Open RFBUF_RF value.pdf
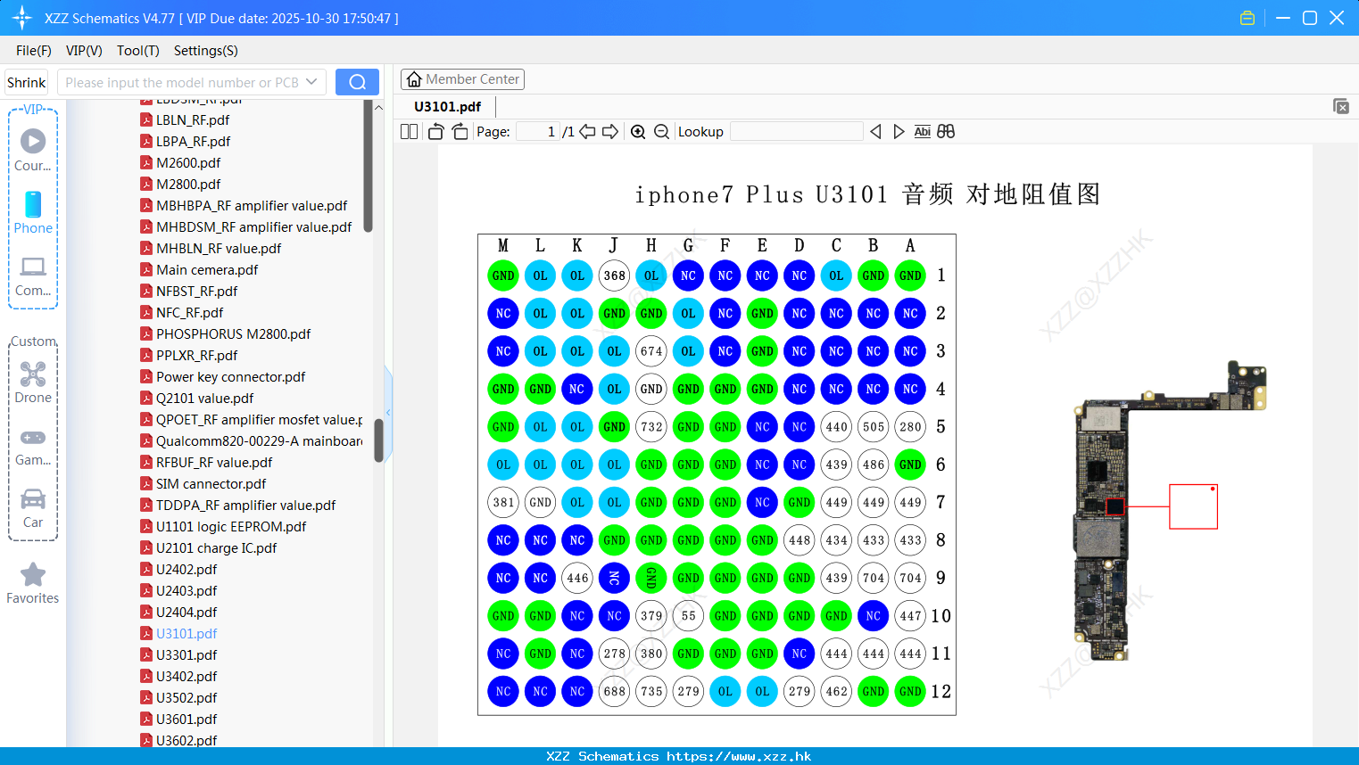Screen dimensions: 1359x765 coord(214,463)
